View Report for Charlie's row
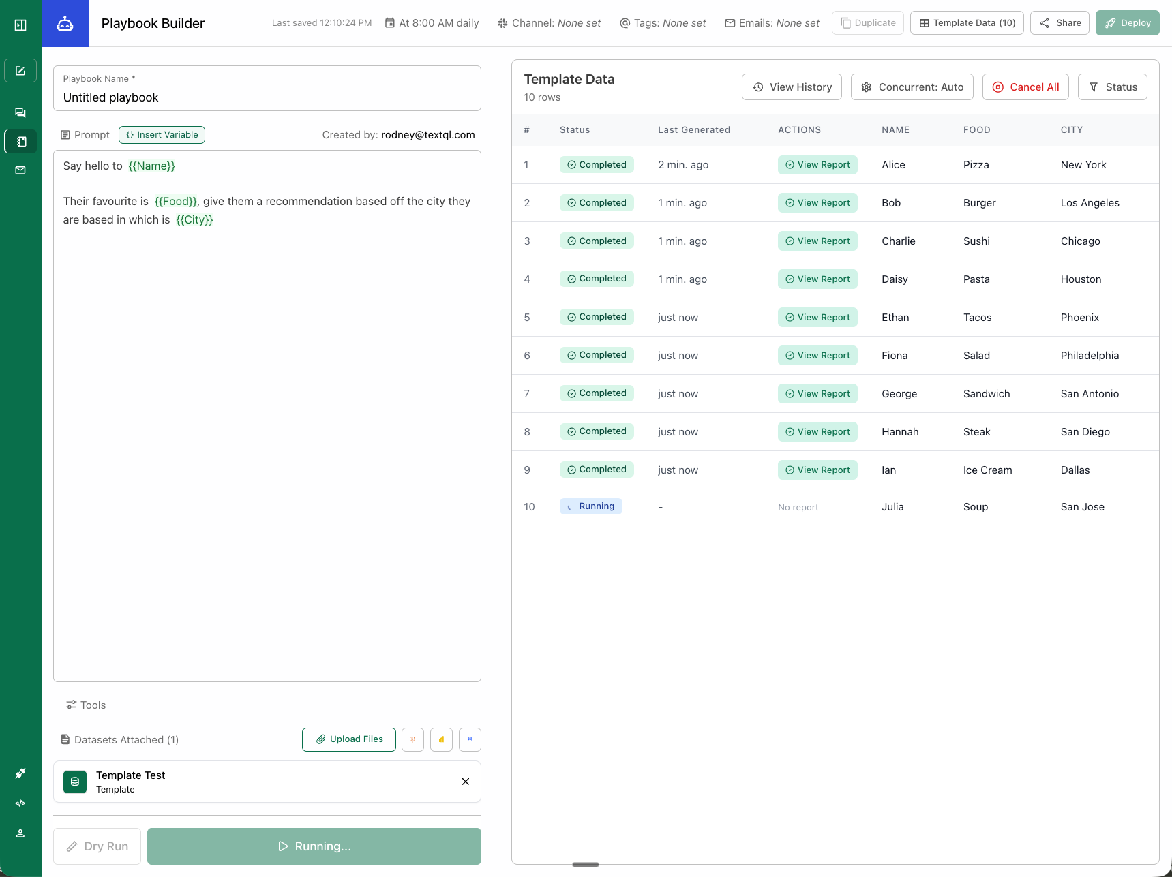The height and width of the screenshot is (877, 1172). 817,241
